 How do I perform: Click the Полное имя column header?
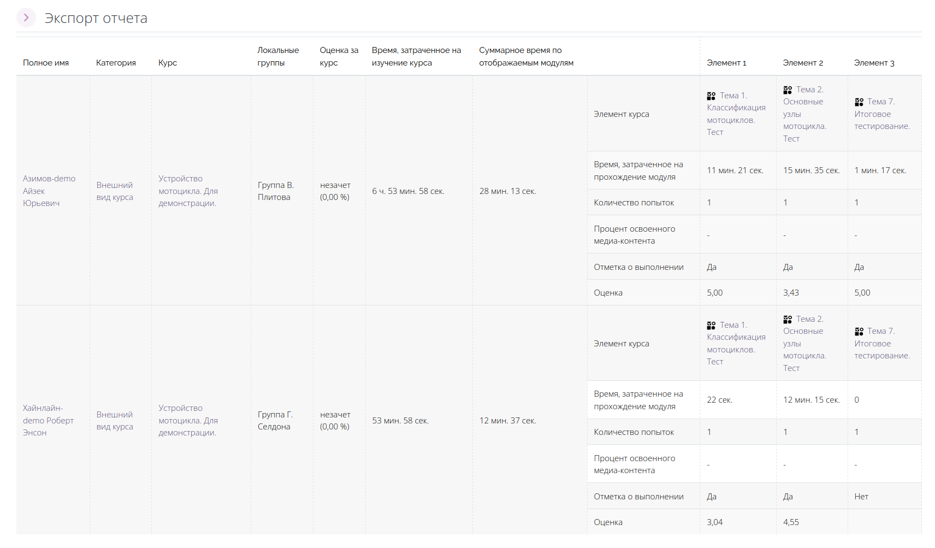(x=46, y=63)
